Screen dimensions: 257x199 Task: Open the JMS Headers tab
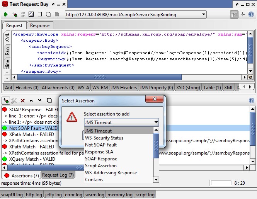tap(124, 88)
